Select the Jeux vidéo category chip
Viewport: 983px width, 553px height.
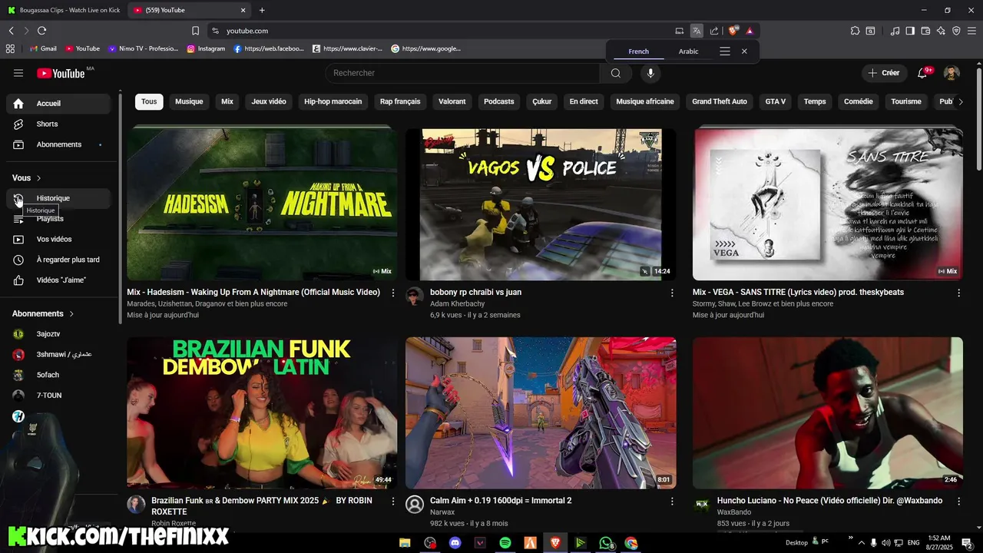(269, 101)
